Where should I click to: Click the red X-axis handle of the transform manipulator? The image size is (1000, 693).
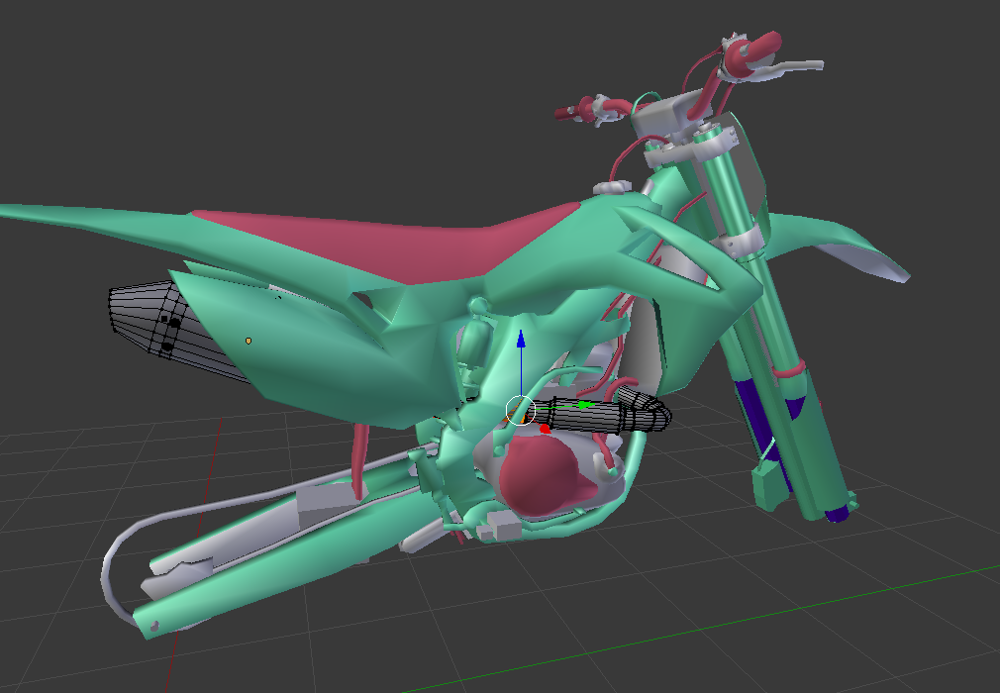click(x=544, y=429)
